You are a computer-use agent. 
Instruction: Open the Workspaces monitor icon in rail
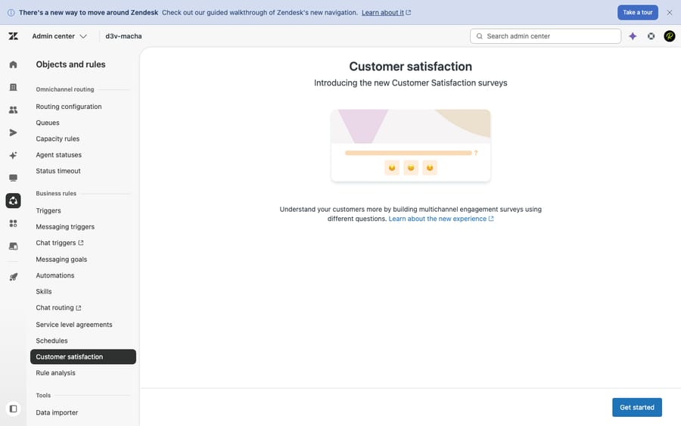14,178
